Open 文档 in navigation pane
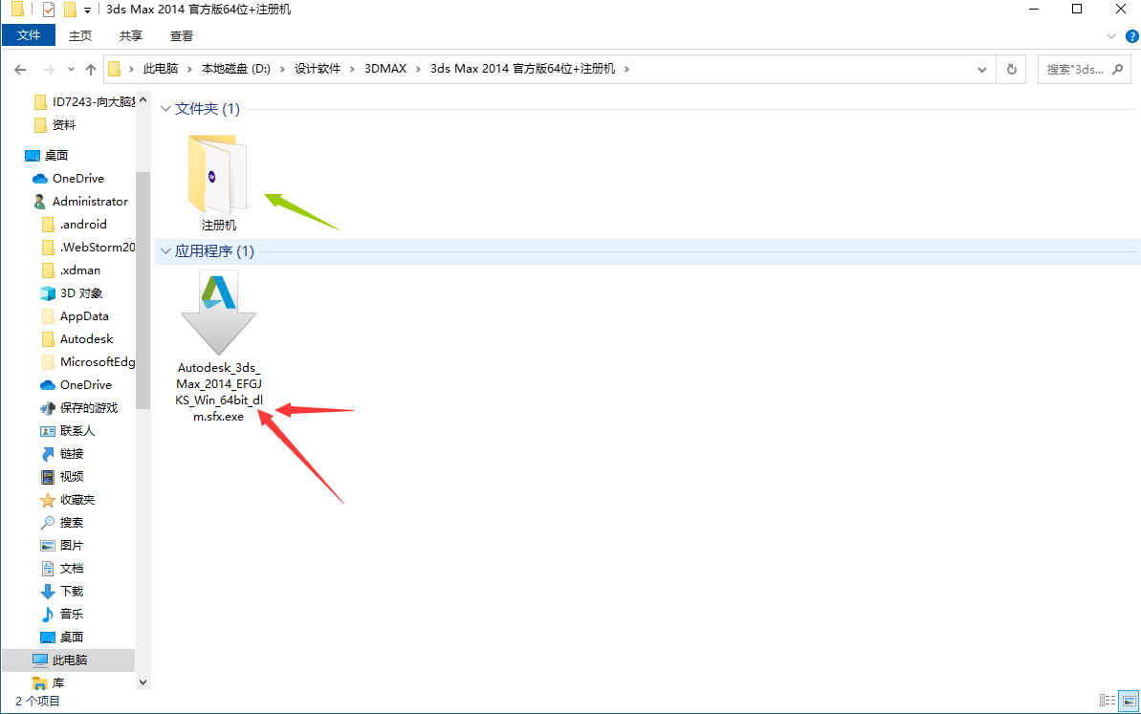This screenshot has width=1141, height=714. coord(62,569)
